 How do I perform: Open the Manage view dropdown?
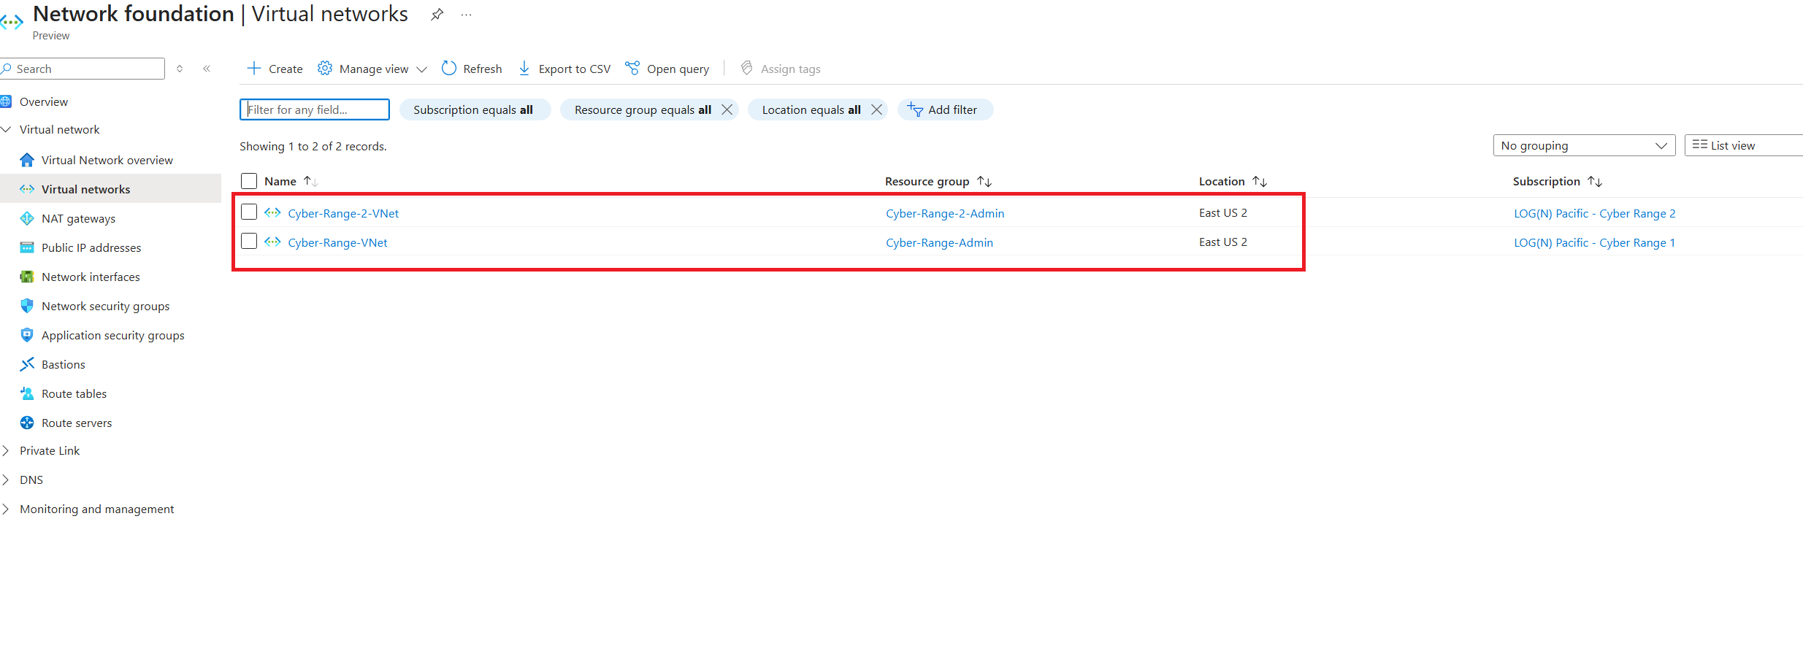[x=372, y=69]
